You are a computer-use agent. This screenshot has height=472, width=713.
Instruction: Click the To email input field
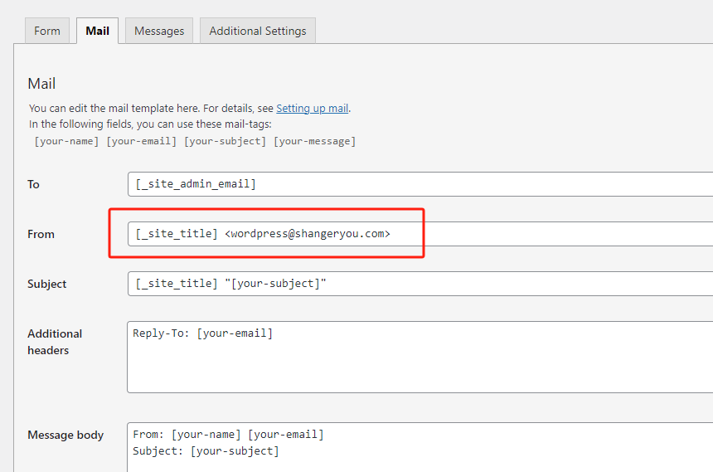(x=420, y=184)
